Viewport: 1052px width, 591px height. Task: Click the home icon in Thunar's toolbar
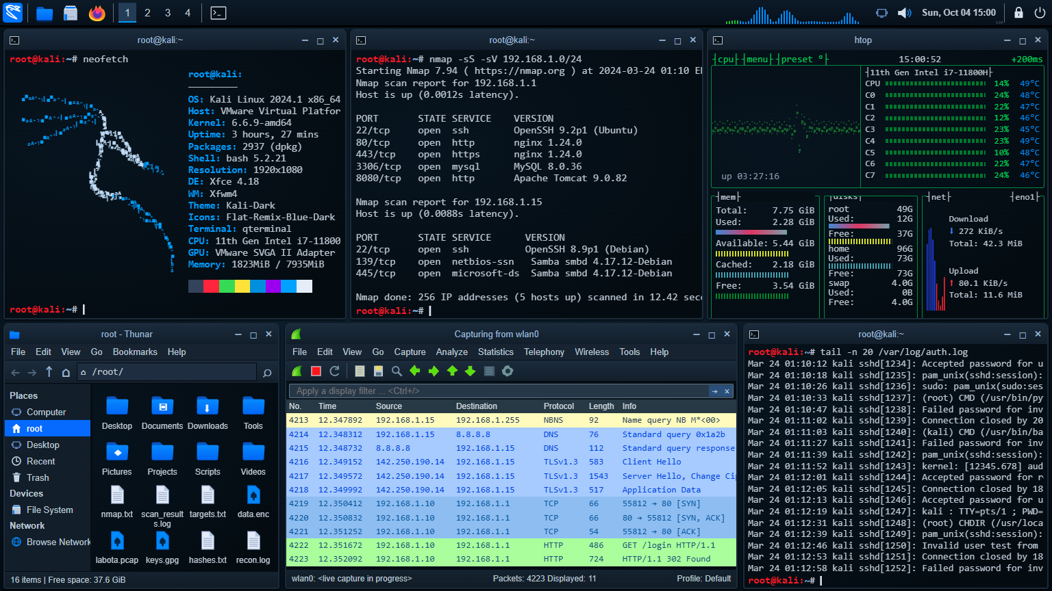pos(66,372)
